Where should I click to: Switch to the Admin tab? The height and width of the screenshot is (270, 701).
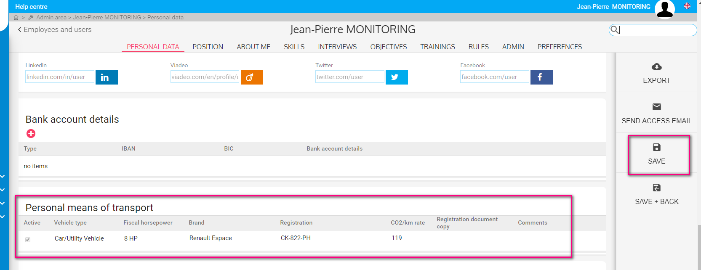pyautogui.click(x=513, y=47)
